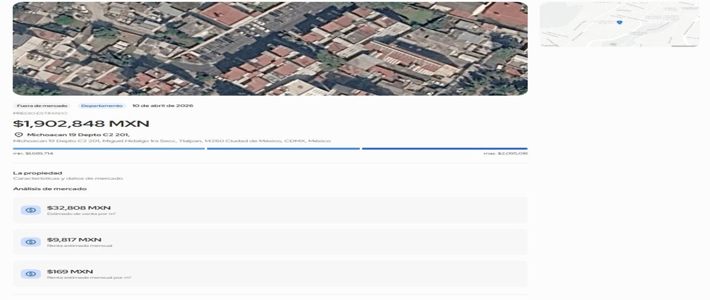710x300 pixels.
Task: Click the dollar icon next to $9,817 MXN
Action: tap(31, 242)
